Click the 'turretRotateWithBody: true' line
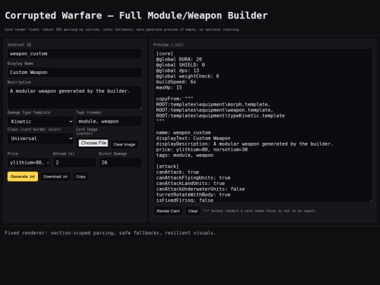This screenshot has width=380, height=285. [x=193, y=195]
